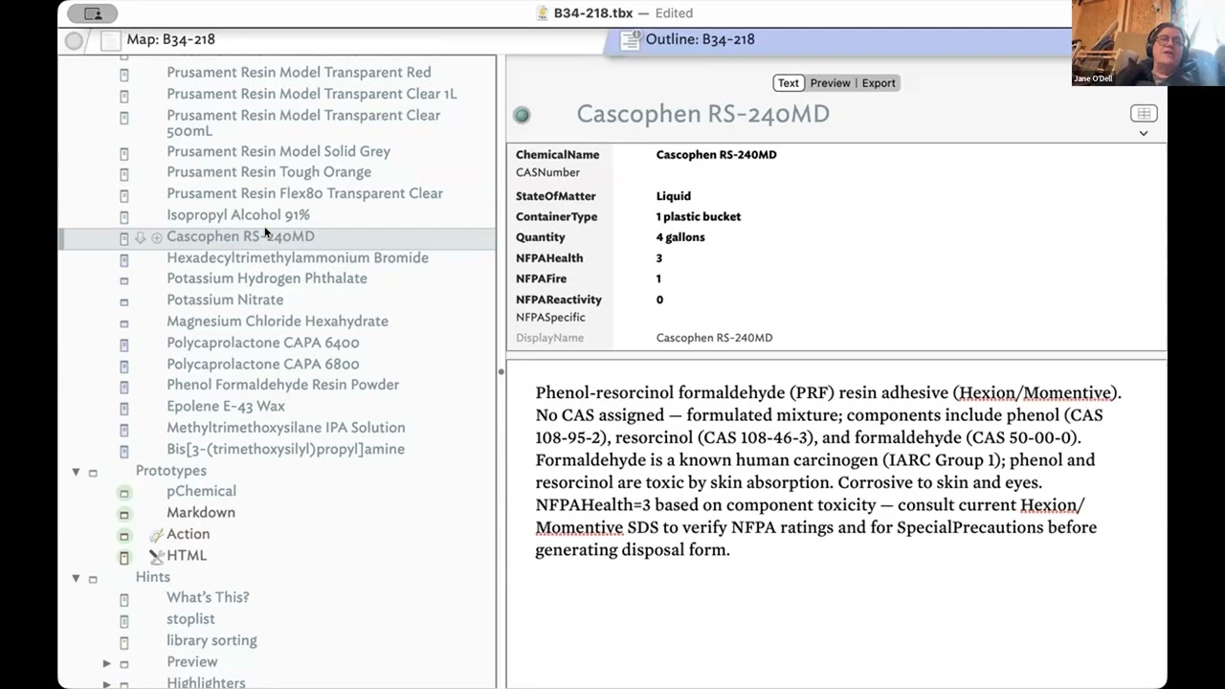Viewport: 1225px width, 689px height.
Task: Select Prusament Resin Model Transparent Clear 1L
Action: (311, 94)
